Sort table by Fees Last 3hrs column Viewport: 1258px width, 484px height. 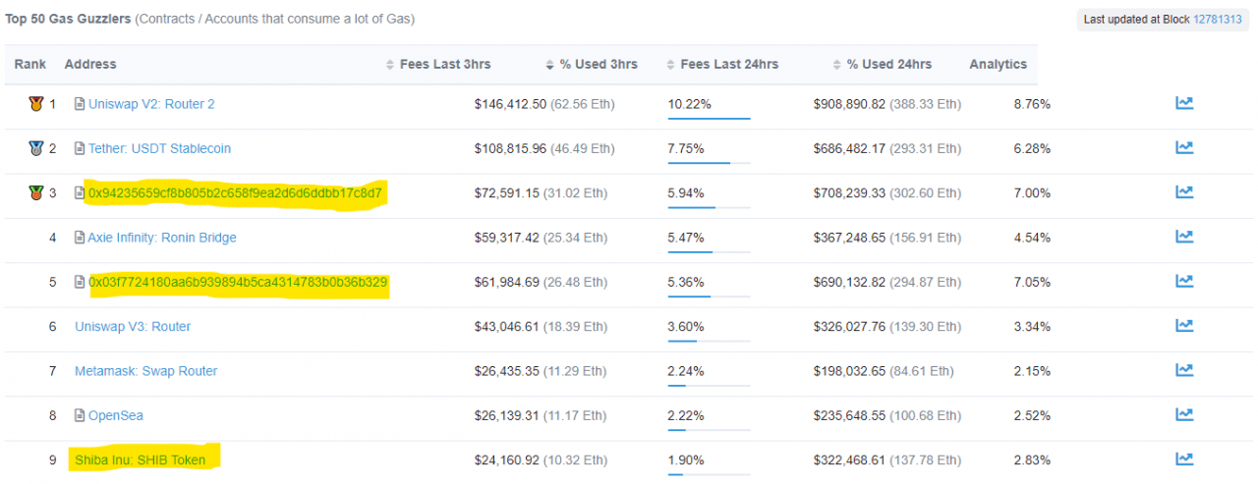pos(444,64)
